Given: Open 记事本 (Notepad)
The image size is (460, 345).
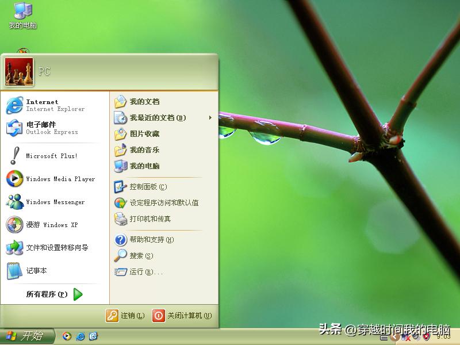Looking at the screenshot, I should click(36, 271).
